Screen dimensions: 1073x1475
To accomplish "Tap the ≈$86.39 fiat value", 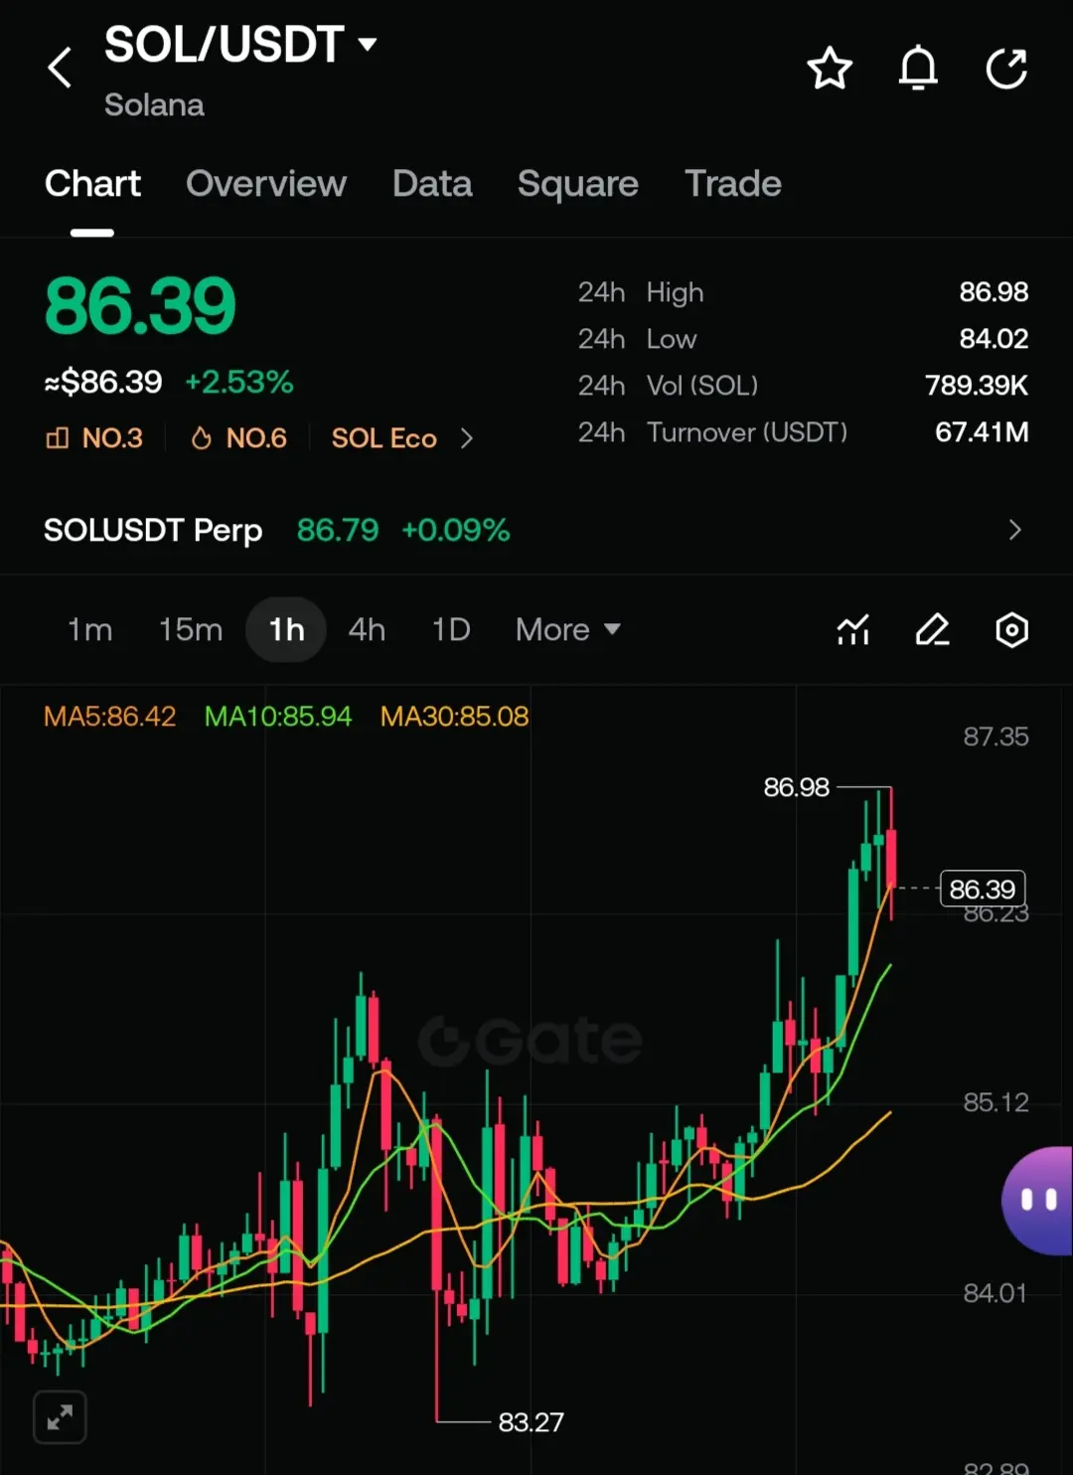I will (103, 382).
